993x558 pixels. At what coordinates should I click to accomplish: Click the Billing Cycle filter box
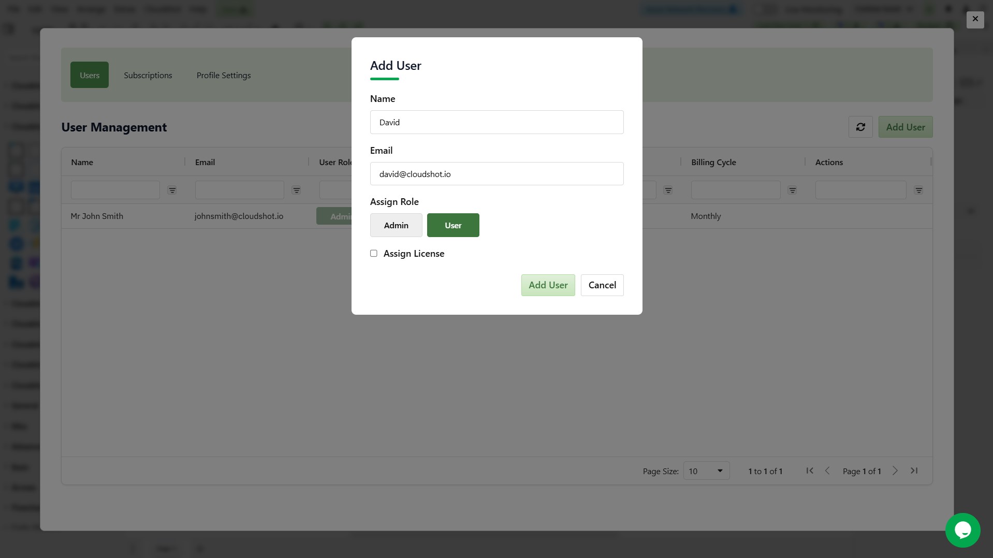pos(736,190)
